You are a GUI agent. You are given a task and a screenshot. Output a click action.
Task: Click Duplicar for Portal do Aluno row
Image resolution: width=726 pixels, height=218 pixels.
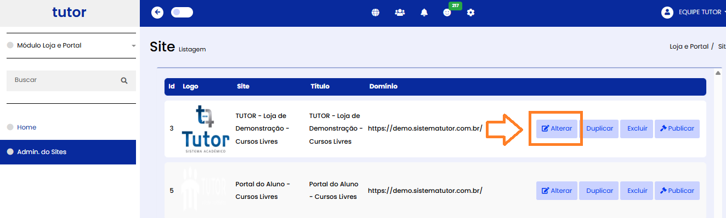coord(599,191)
